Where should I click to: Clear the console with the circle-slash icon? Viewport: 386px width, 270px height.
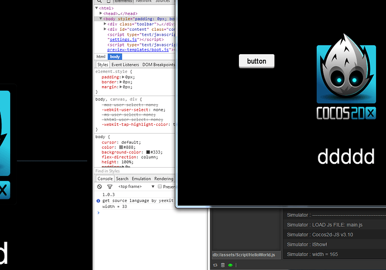pyautogui.click(x=100, y=187)
